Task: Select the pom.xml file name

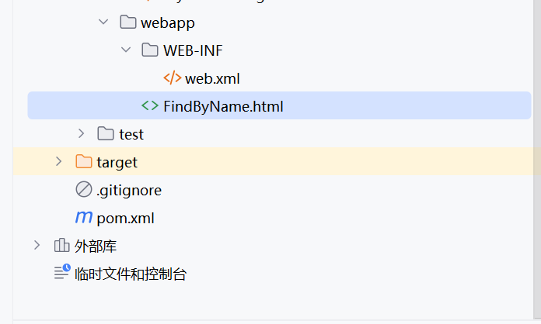Action: [x=125, y=218]
